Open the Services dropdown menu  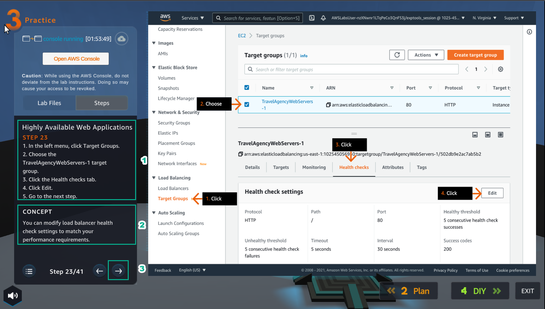coord(193,18)
